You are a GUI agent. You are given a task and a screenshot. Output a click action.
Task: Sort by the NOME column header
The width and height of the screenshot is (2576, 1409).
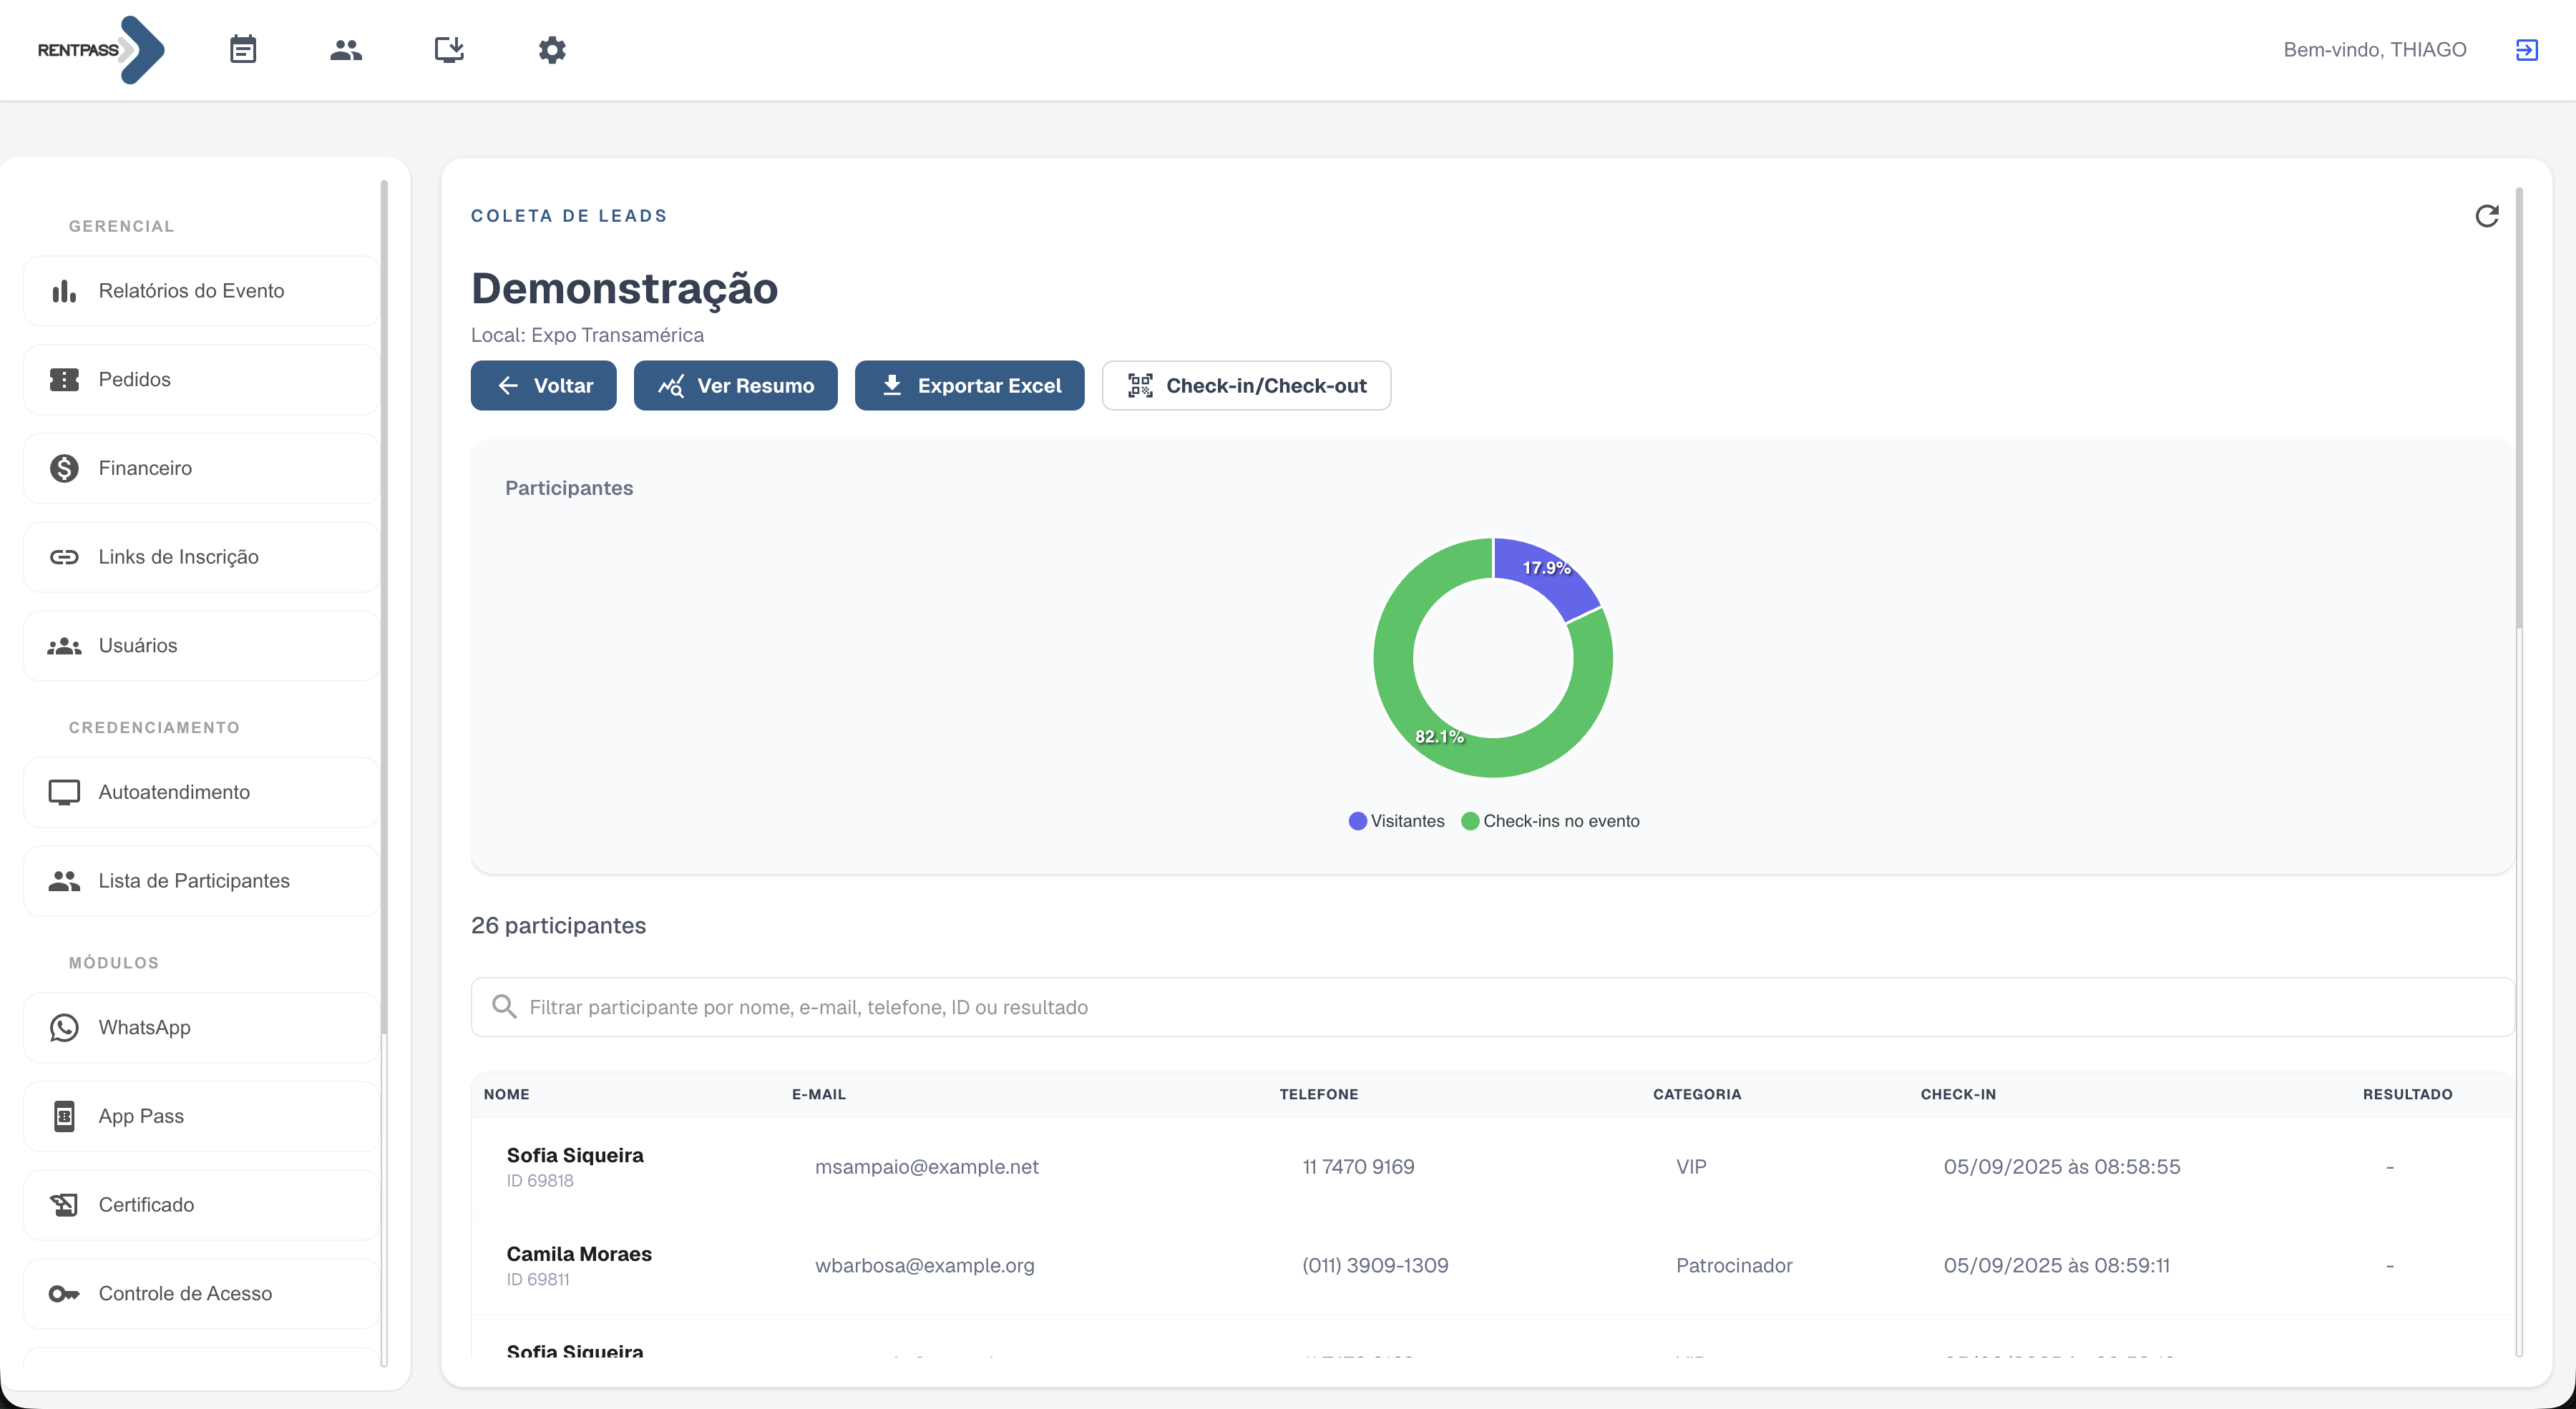tap(507, 1094)
